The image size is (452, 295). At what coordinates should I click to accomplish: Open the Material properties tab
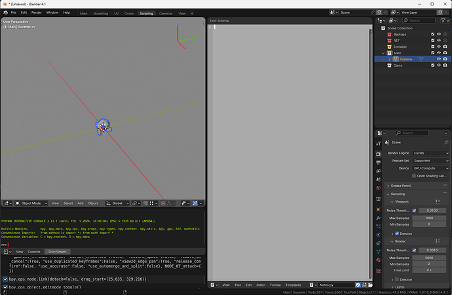(x=379, y=260)
